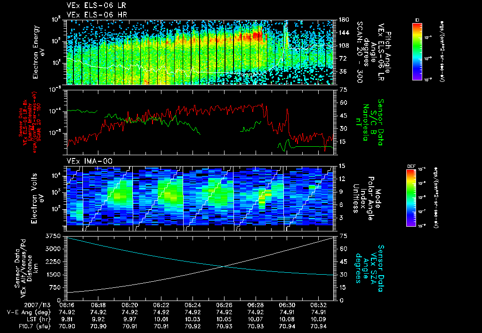This screenshot has width=482, height=333.
Task: Click the 06:24 time tick label
Action: click(193, 305)
